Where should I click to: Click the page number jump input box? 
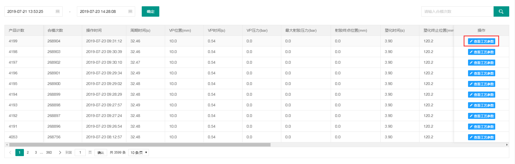click(80, 153)
